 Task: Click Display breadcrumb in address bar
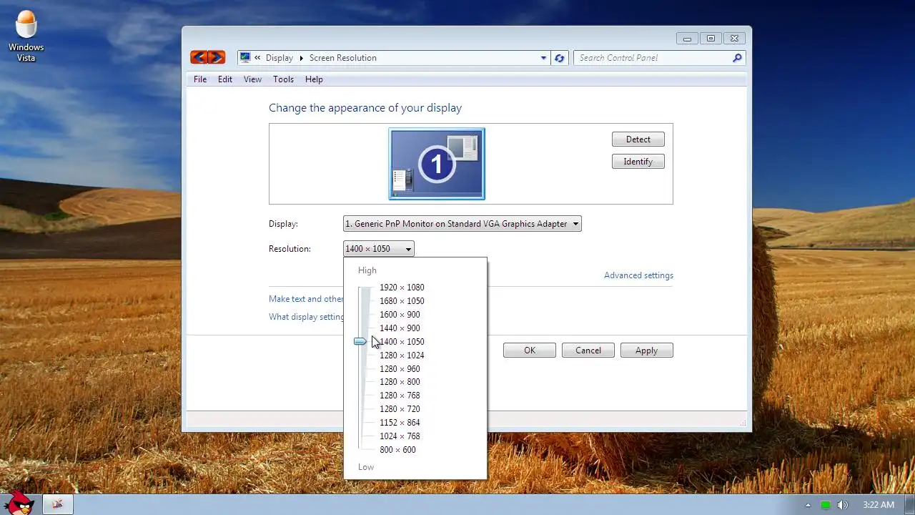(280, 58)
